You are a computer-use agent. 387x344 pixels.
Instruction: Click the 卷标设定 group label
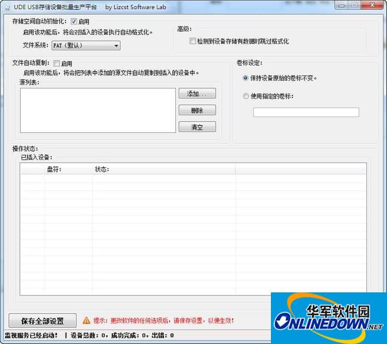coord(250,63)
